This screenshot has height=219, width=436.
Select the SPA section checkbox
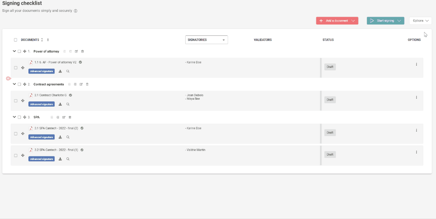19,117
